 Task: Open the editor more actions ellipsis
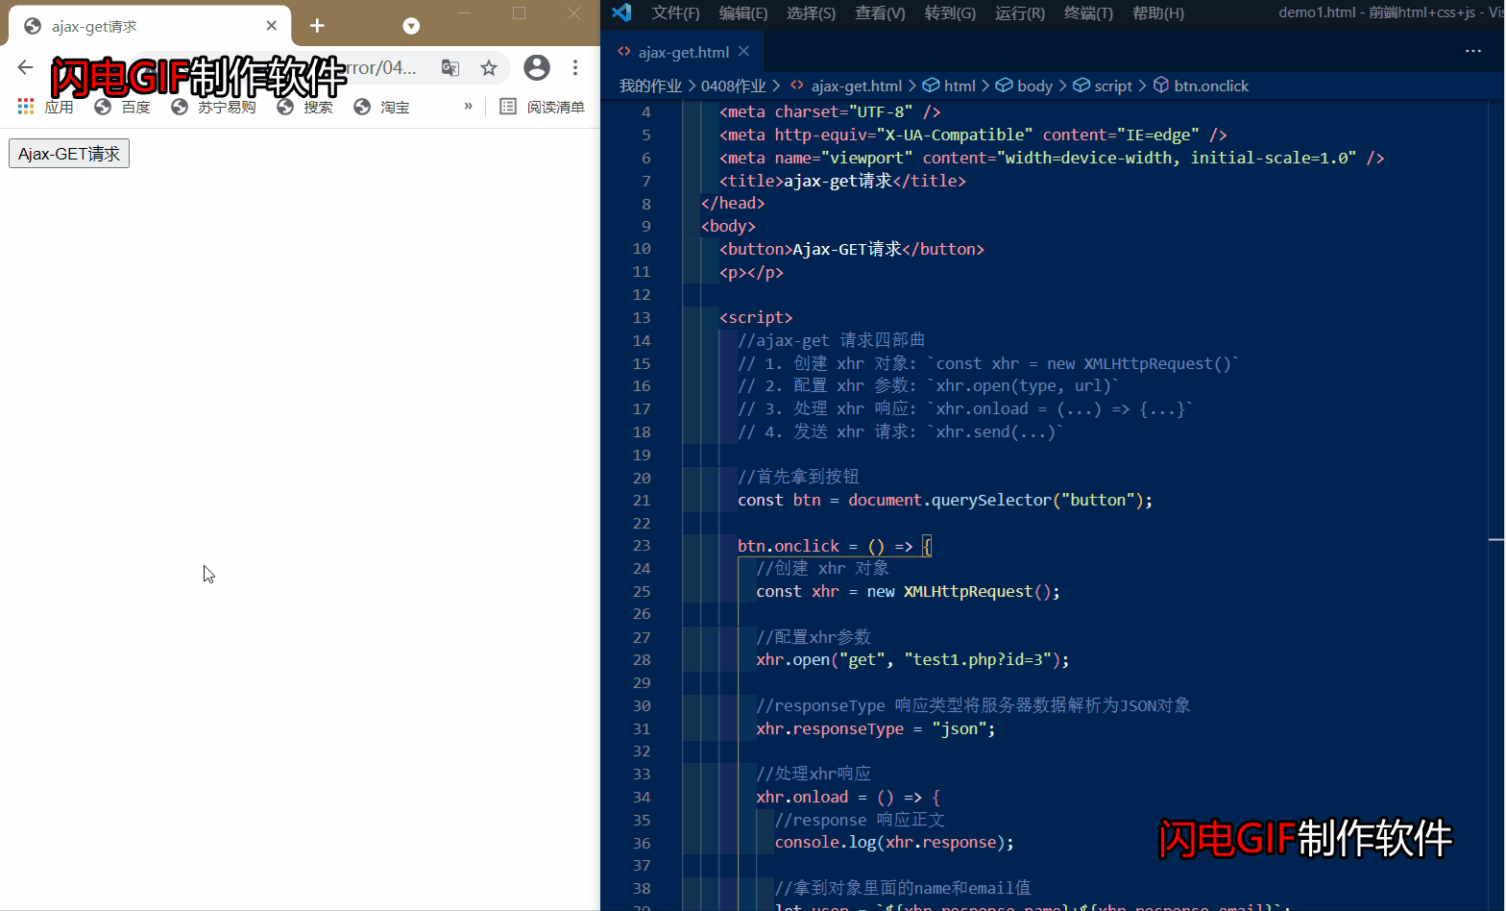(1473, 51)
